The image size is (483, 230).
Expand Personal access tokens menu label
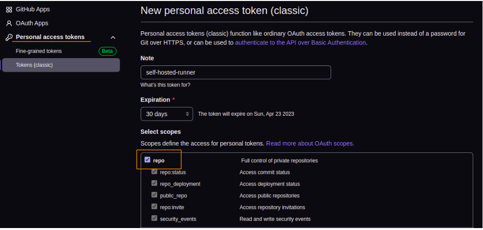[x=50, y=37]
